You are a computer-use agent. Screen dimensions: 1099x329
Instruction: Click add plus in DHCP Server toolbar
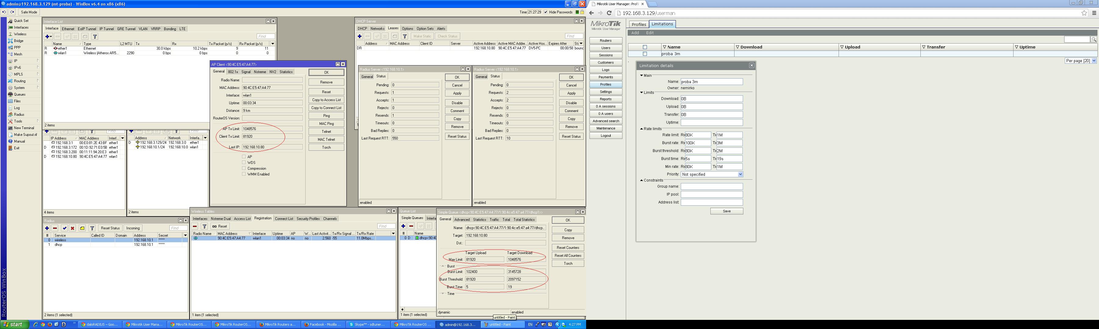pyautogui.click(x=360, y=37)
